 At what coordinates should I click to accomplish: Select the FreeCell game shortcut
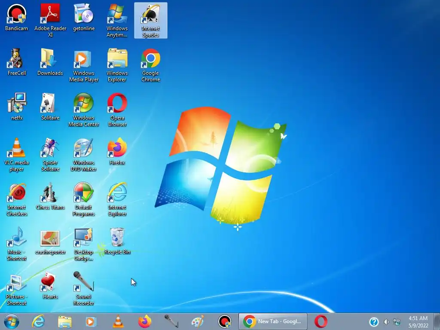17,62
